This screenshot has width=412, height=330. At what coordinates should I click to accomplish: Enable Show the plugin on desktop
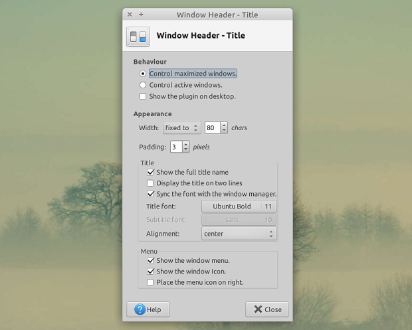tap(143, 96)
